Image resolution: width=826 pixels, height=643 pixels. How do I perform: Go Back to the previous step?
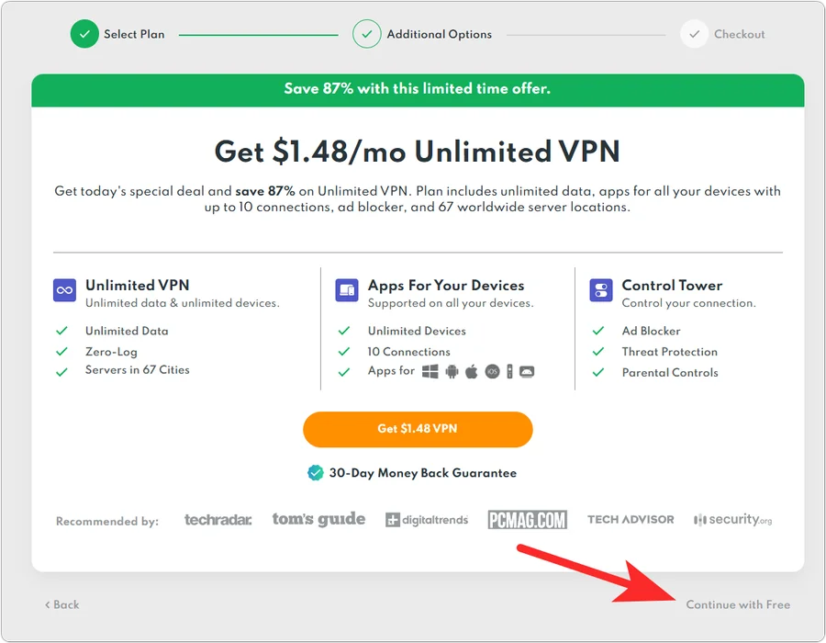coord(62,604)
